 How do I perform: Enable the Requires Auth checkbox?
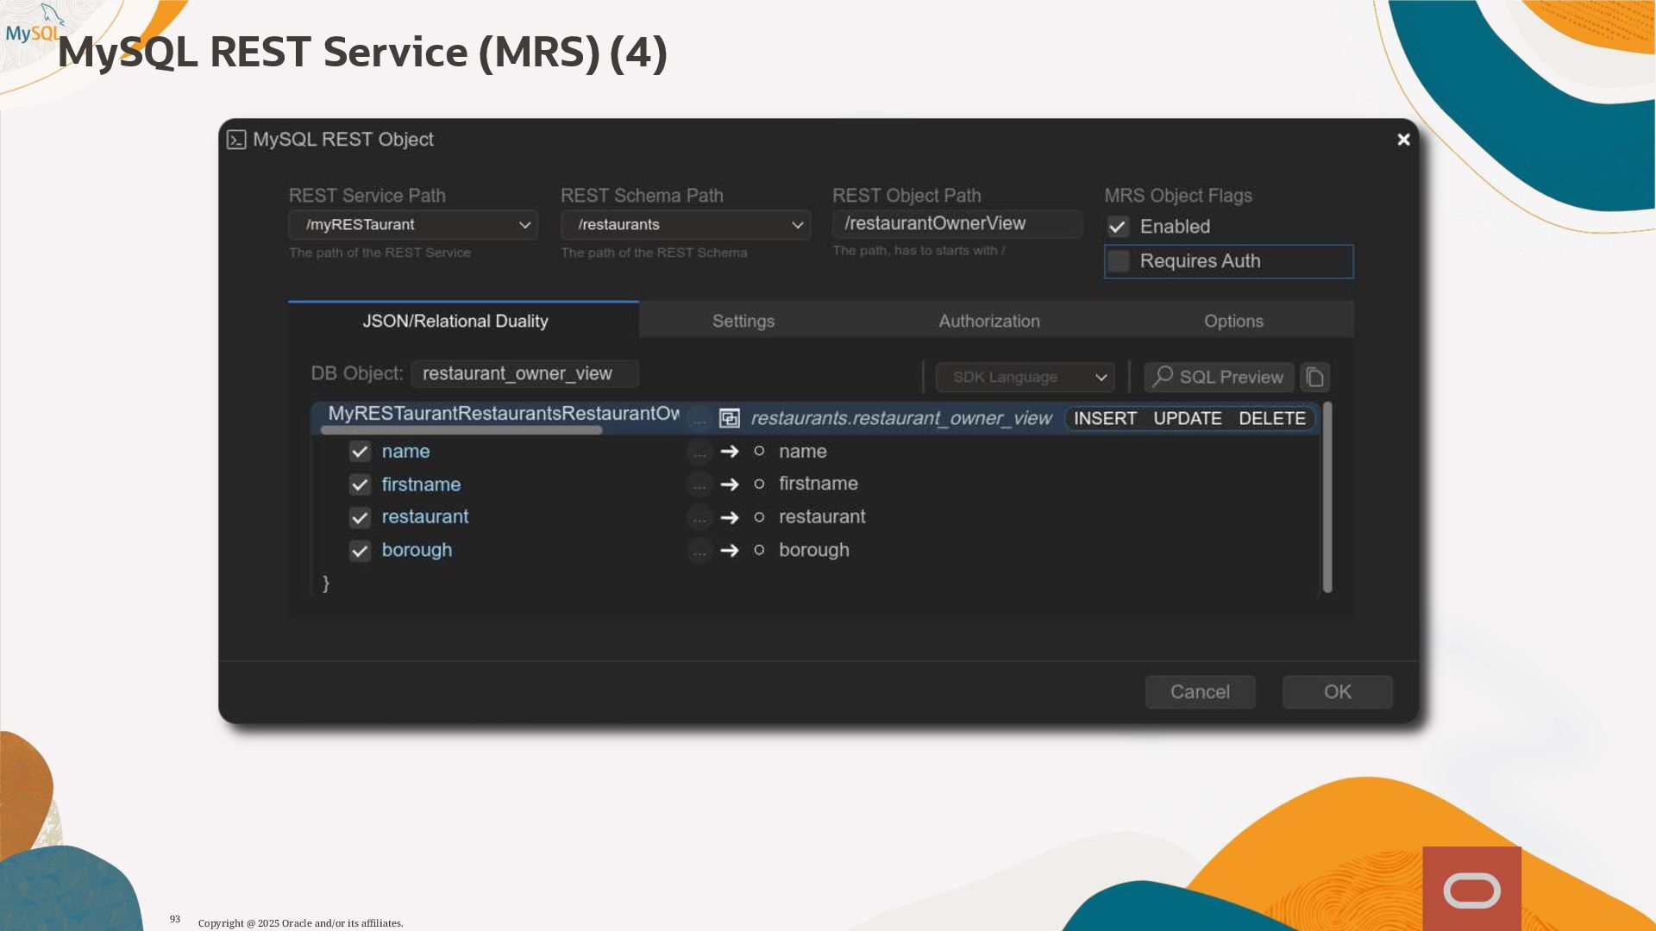1118,261
